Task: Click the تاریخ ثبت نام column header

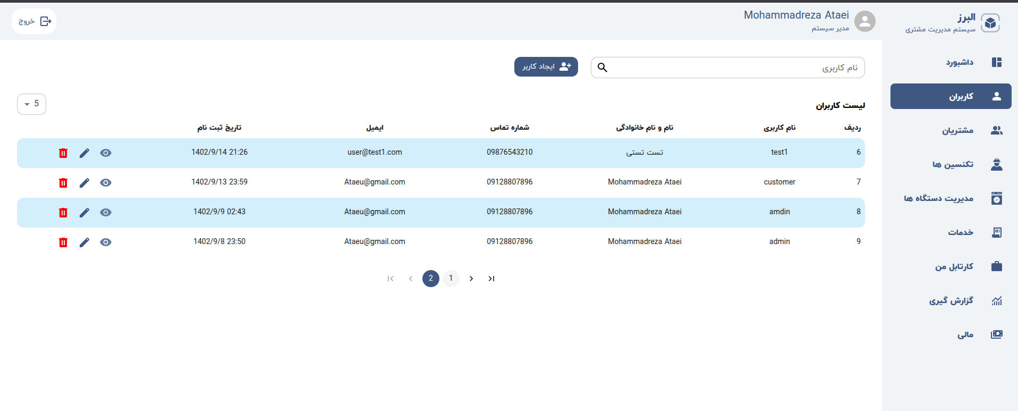Action: [219, 128]
